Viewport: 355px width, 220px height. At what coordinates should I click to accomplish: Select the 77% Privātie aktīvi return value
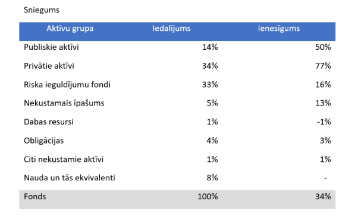[x=323, y=66]
